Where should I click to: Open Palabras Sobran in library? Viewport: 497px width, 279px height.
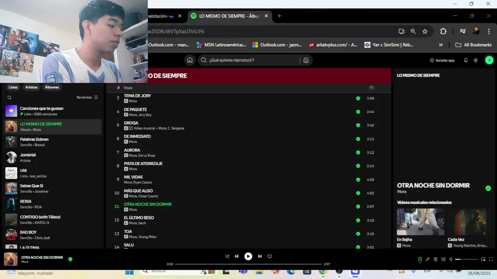point(53,142)
